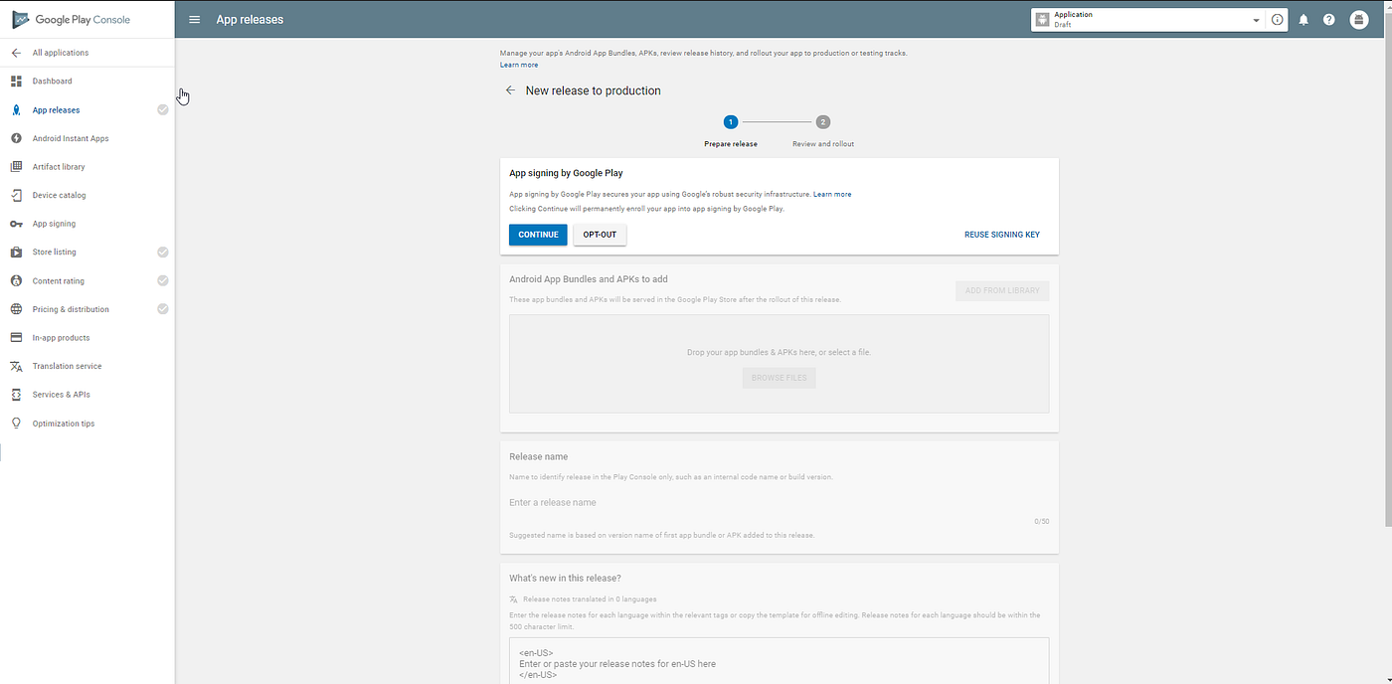Click the Pricing & distribution globe icon

(16, 309)
